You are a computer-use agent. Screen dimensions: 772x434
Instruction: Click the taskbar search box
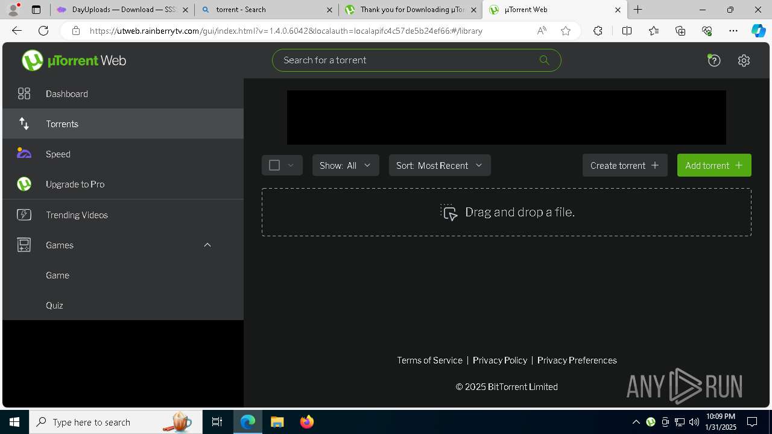115,422
